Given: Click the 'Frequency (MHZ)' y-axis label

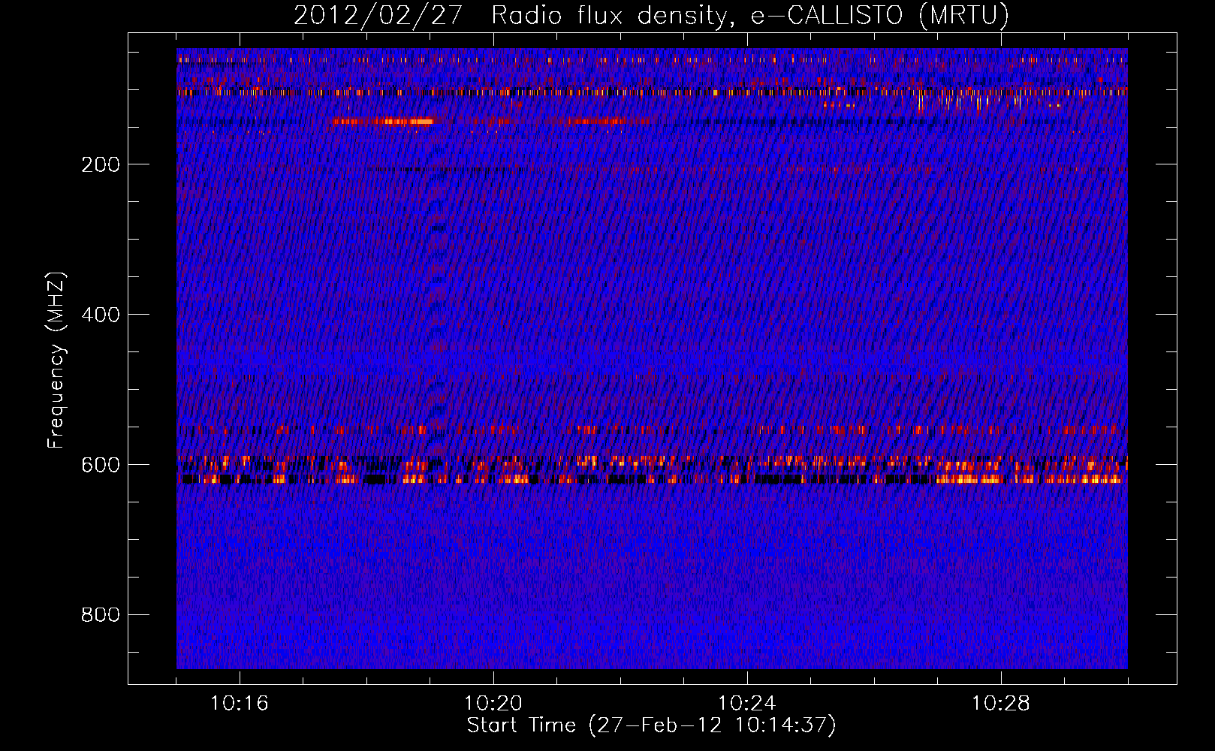Looking at the screenshot, I should pos(56,360).
